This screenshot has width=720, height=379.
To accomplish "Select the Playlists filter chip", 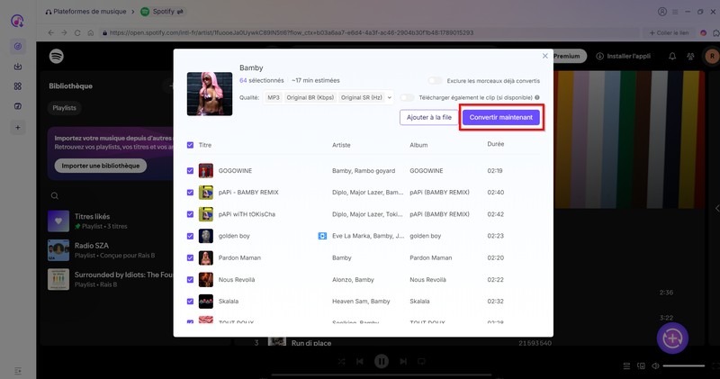I will [x=64, y=108].
